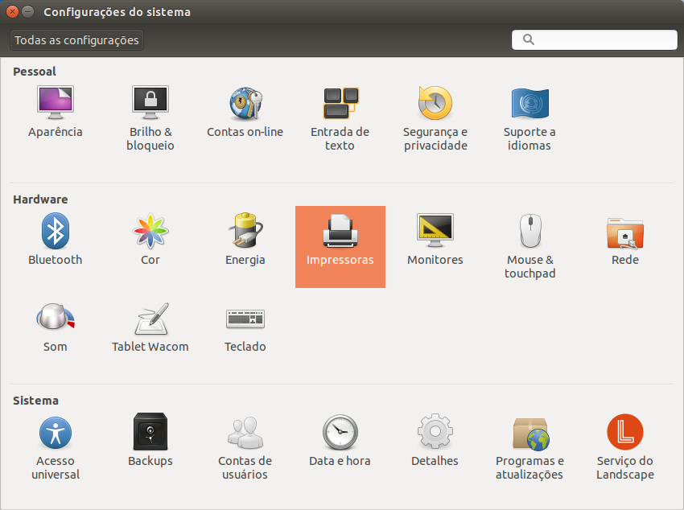This screenshot has width=684, height=510.
Task: Open Serviço do Landscape icon
Action: 624,431
